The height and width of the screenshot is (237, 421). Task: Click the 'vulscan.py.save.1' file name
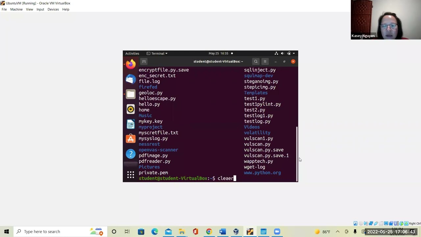266,155
